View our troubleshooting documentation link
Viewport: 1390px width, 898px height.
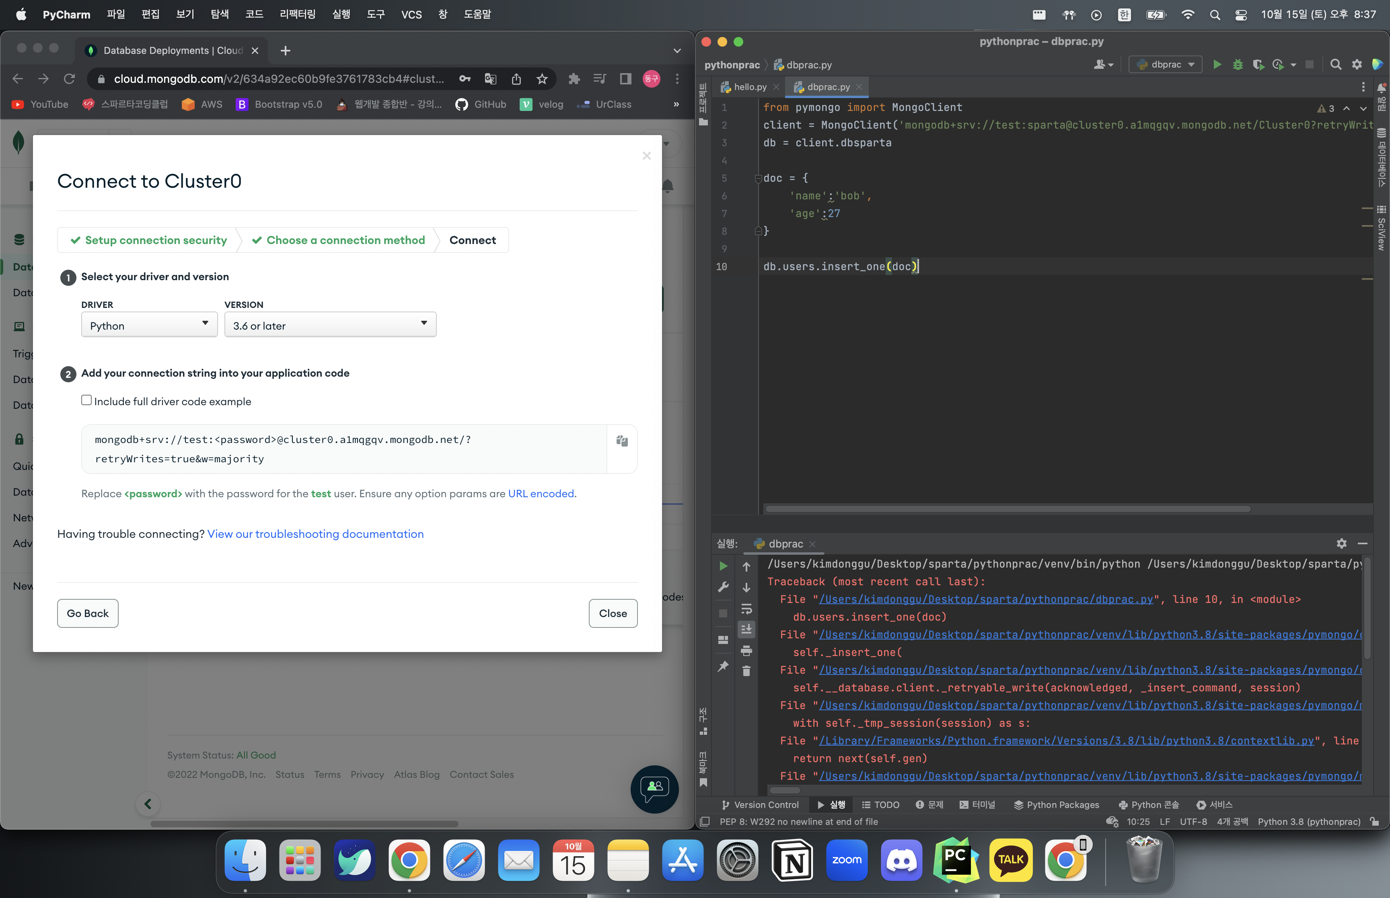316,533
